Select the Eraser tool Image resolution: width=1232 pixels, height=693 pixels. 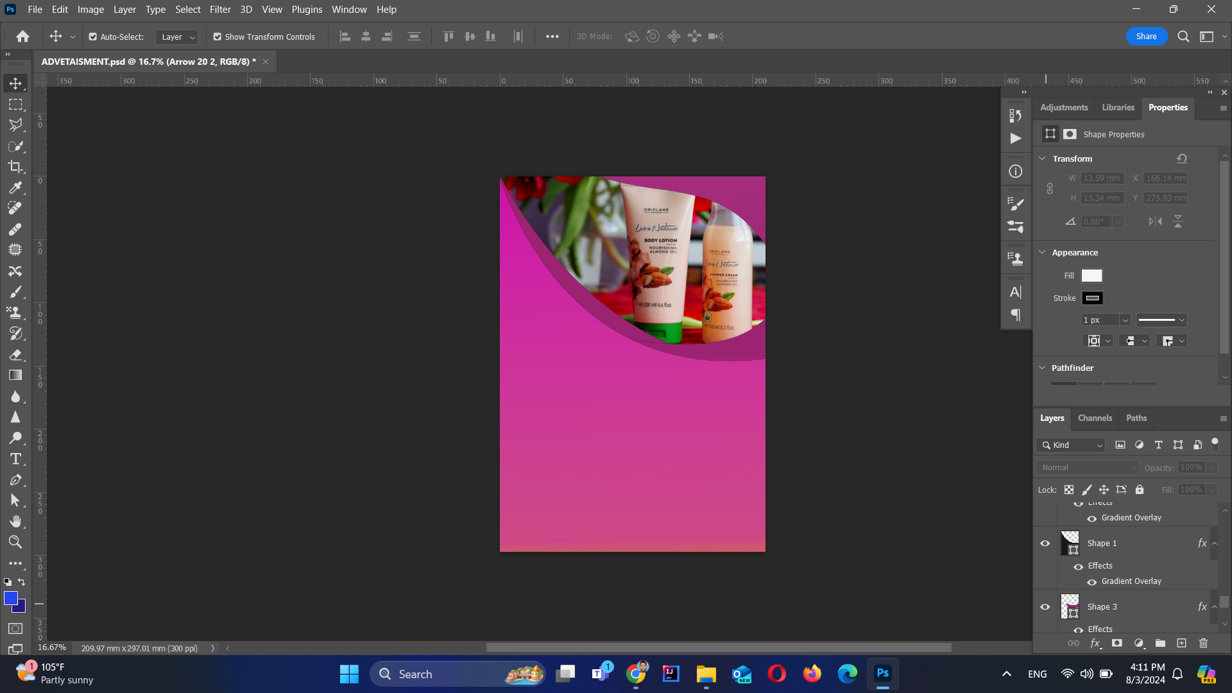click(15, 355)
